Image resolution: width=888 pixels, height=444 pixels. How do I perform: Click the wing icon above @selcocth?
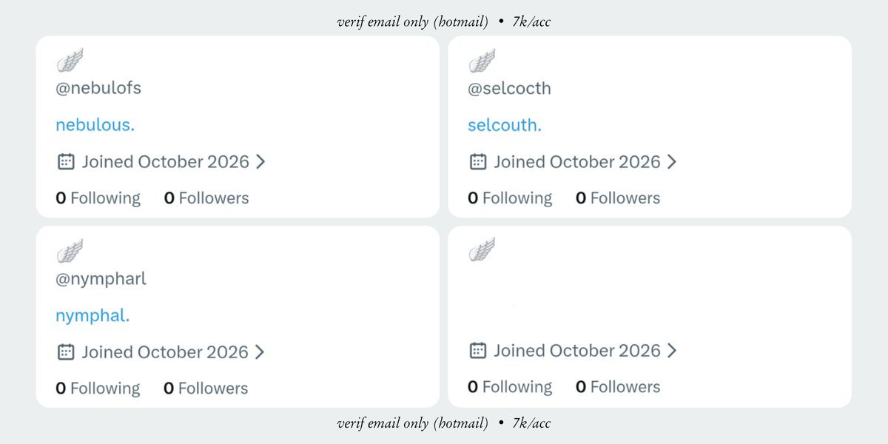coord(482,60)
